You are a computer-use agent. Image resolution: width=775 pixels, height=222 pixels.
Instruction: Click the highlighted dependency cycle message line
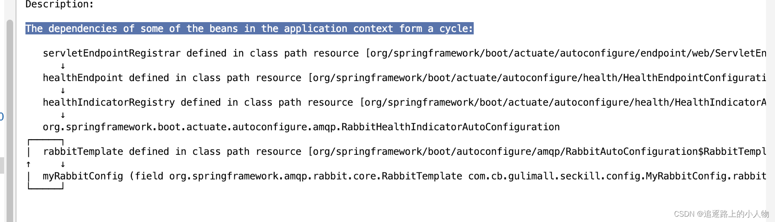[249, 29]
